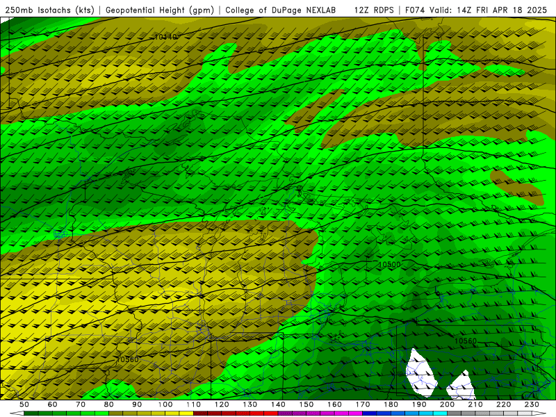The image size is (556, 417).
Task: Click the 230 value on the color scale
Action: click(x=532, y=404)
